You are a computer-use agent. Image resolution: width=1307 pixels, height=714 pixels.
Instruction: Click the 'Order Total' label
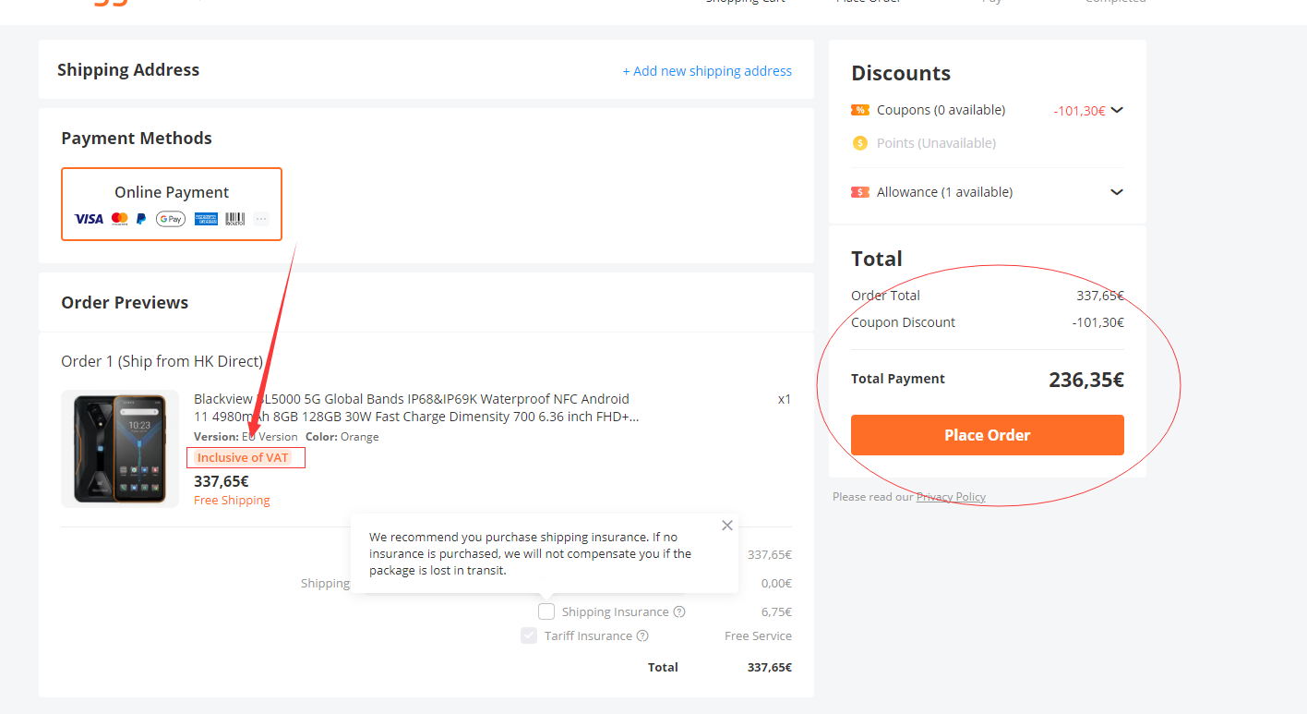(885, 296)
